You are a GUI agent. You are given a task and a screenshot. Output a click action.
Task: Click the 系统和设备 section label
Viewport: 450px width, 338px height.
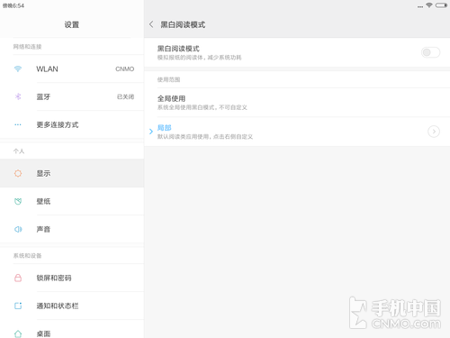[27, 256]
